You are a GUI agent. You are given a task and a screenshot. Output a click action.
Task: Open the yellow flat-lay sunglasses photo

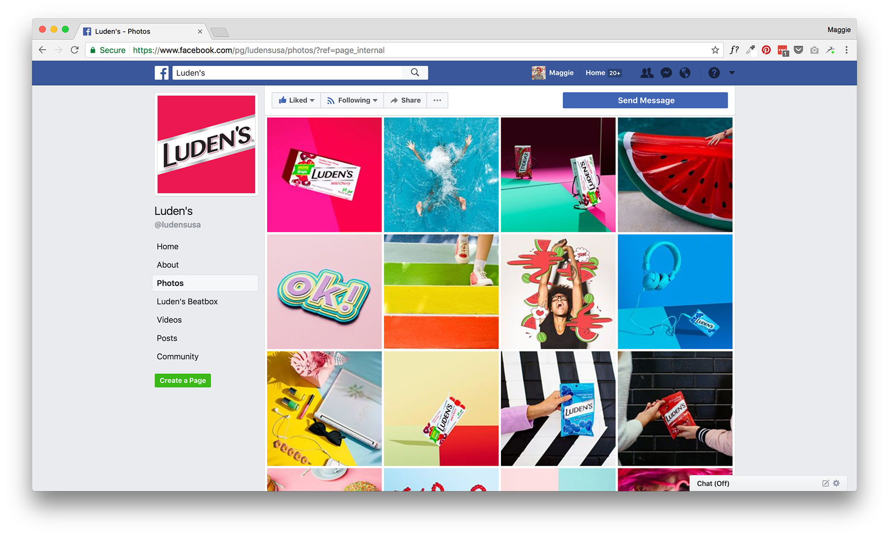tap(324, 408)
